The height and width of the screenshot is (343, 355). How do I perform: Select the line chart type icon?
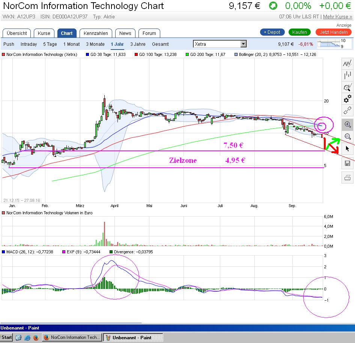pos(347,64)
